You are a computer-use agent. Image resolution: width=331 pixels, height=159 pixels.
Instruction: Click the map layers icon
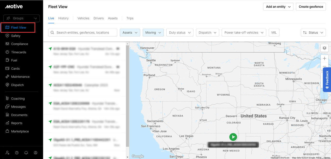click(324, 48)
